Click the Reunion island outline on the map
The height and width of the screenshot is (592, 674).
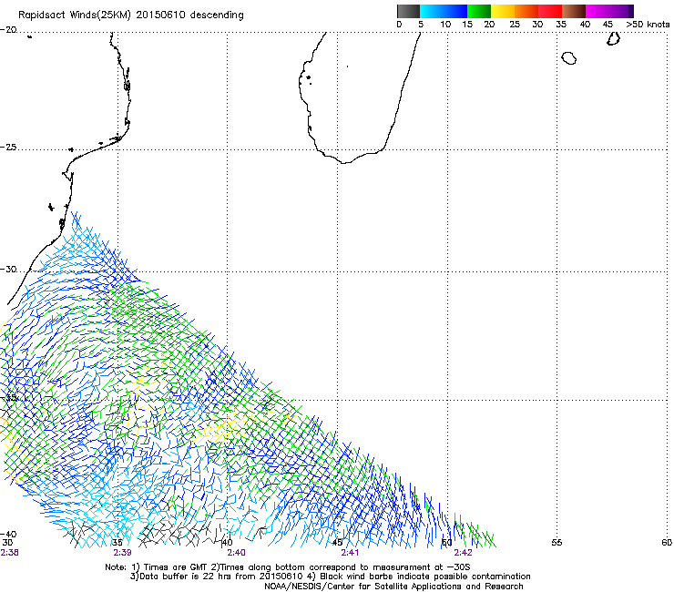pos(568,58)
